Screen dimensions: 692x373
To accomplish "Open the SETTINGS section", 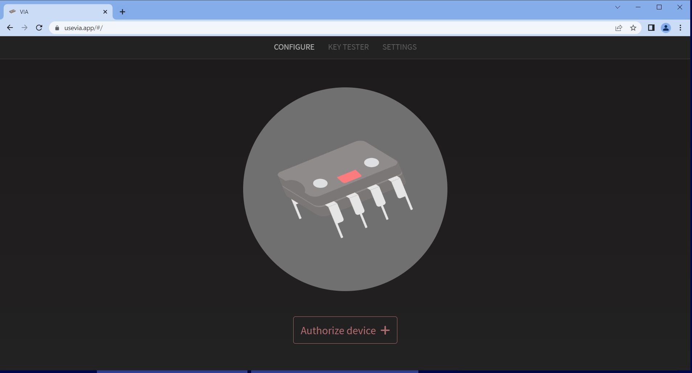I will click(x=399, y=47).
